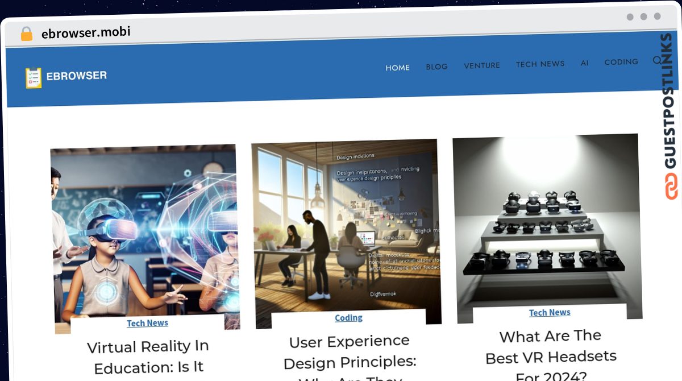The width and height of the screenshot is (682, 381).
Task: Open the Virtual Reality In Education article title
Action: [x=148, y=357]
